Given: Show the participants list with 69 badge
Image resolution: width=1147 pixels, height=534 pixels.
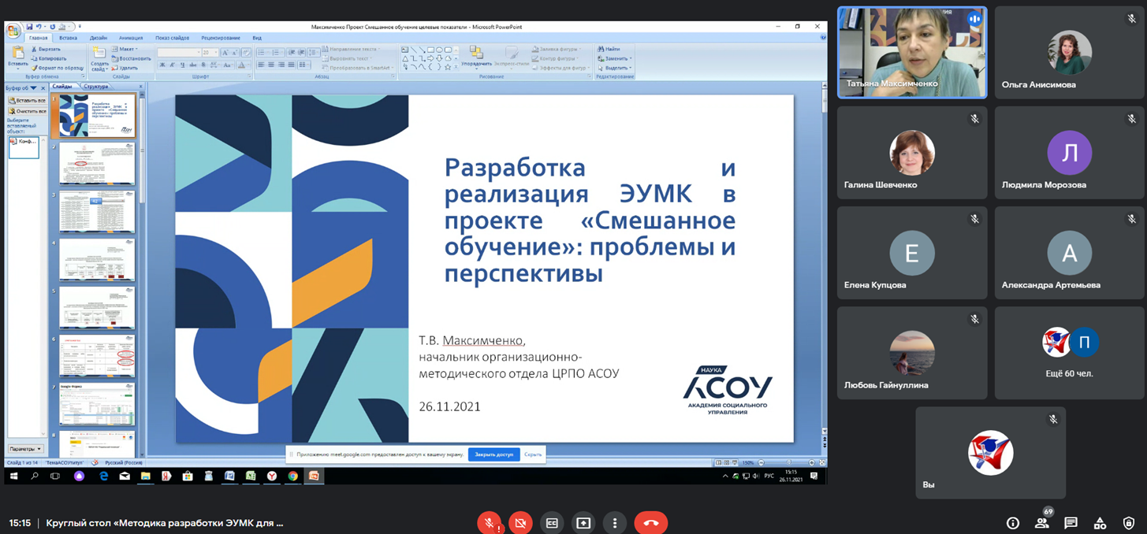Looking at the screenshot, I should point(1042,523).
